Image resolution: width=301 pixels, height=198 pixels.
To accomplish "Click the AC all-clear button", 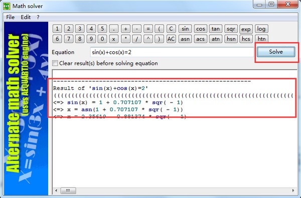I will click(x=171, y=39).
